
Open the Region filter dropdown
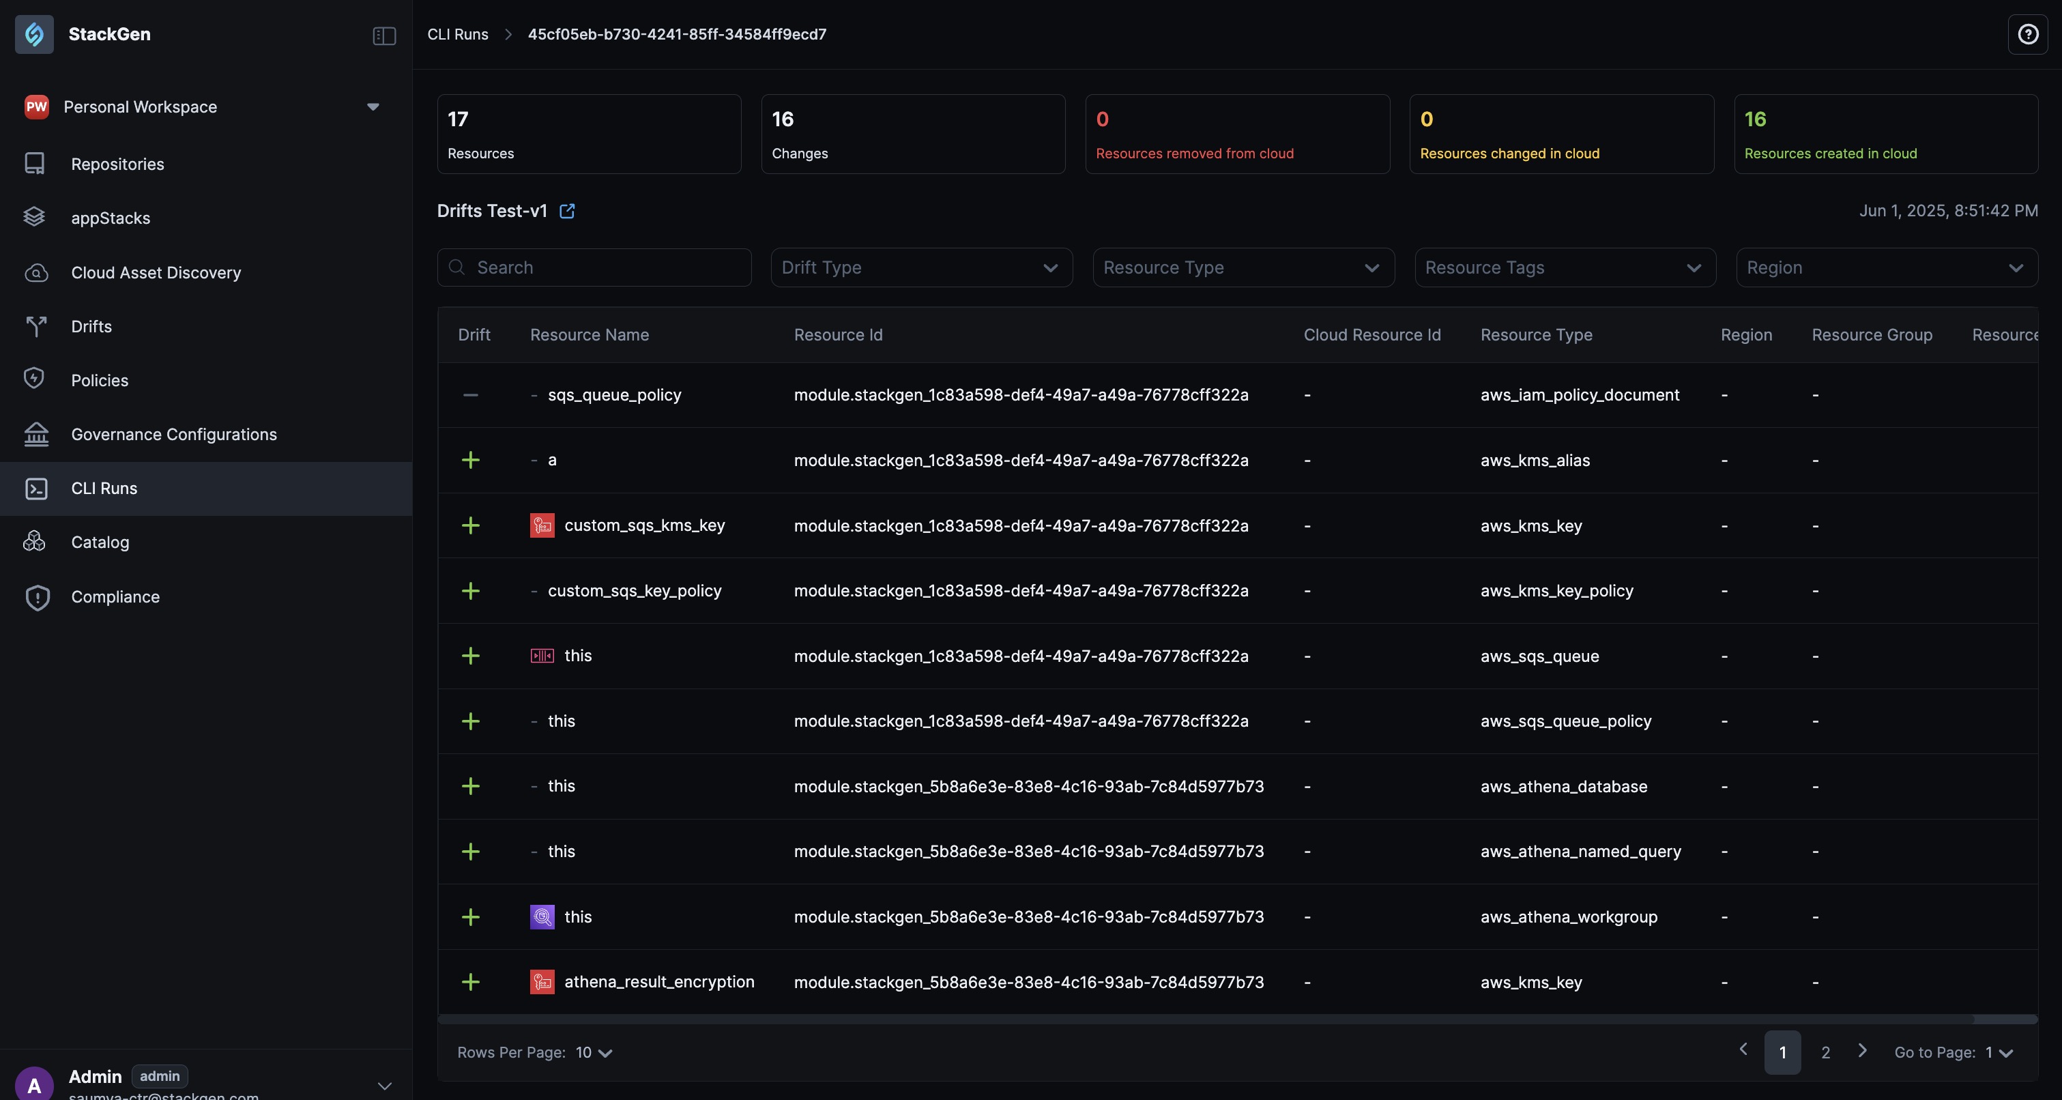pyautogui.click(x=1887, y=267)
